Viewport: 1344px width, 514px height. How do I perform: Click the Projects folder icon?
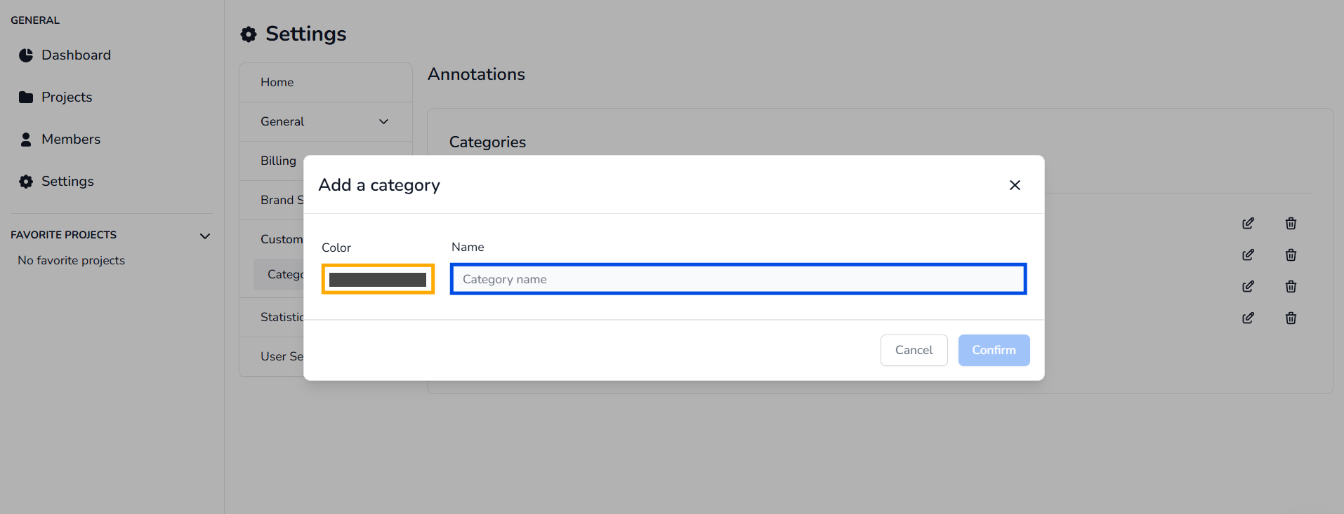[26, 97]
